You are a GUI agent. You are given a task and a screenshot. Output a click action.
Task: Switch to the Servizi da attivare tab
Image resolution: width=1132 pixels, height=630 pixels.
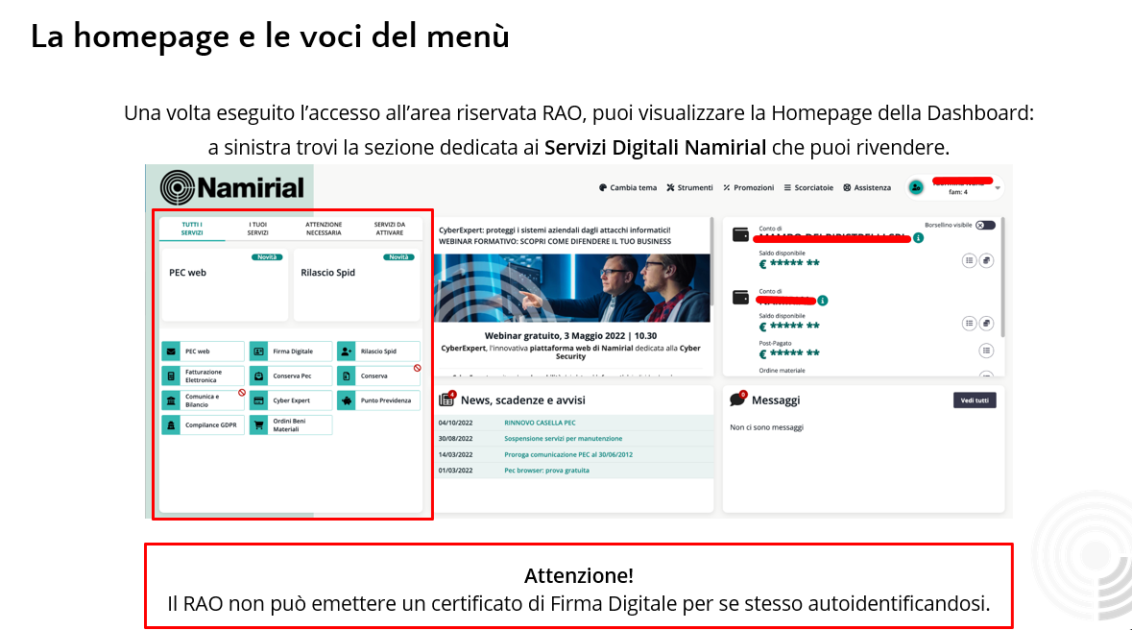(389, 229)
